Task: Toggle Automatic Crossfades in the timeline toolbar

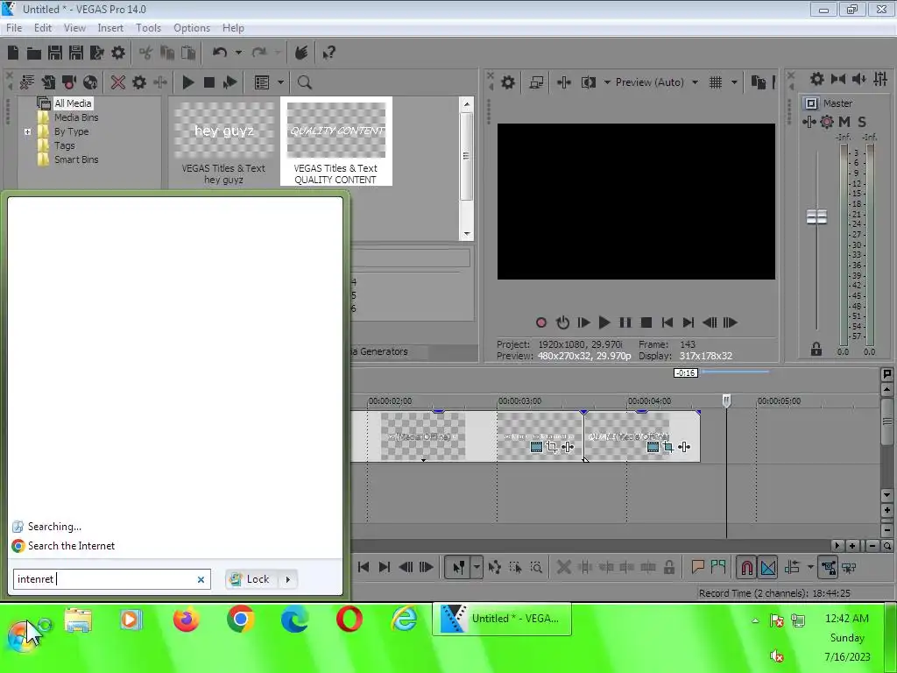Action: (768, 567)
